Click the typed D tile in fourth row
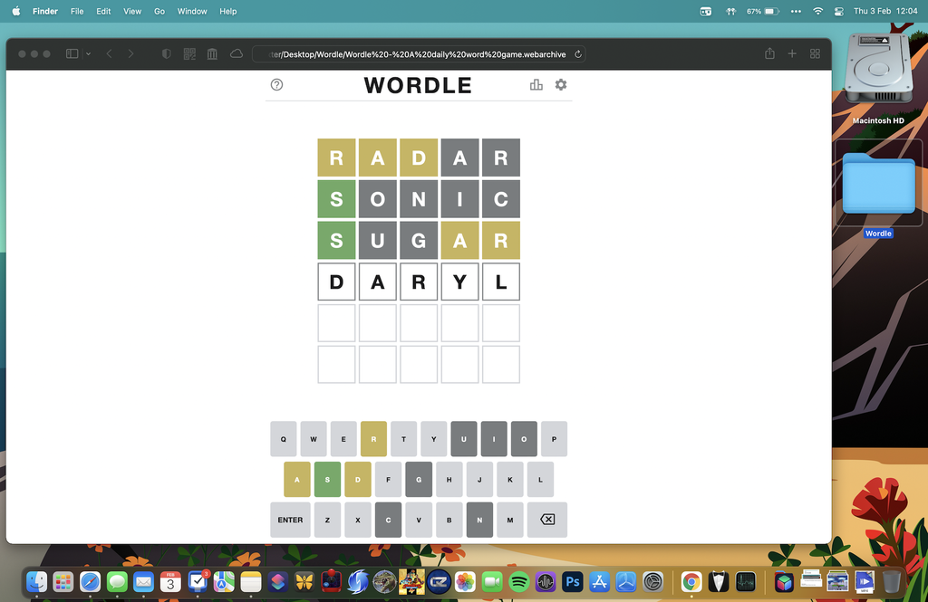This screenshot has width=928, height=602. point(337,282)
